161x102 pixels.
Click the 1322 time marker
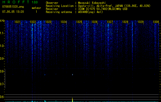[33, 22]
